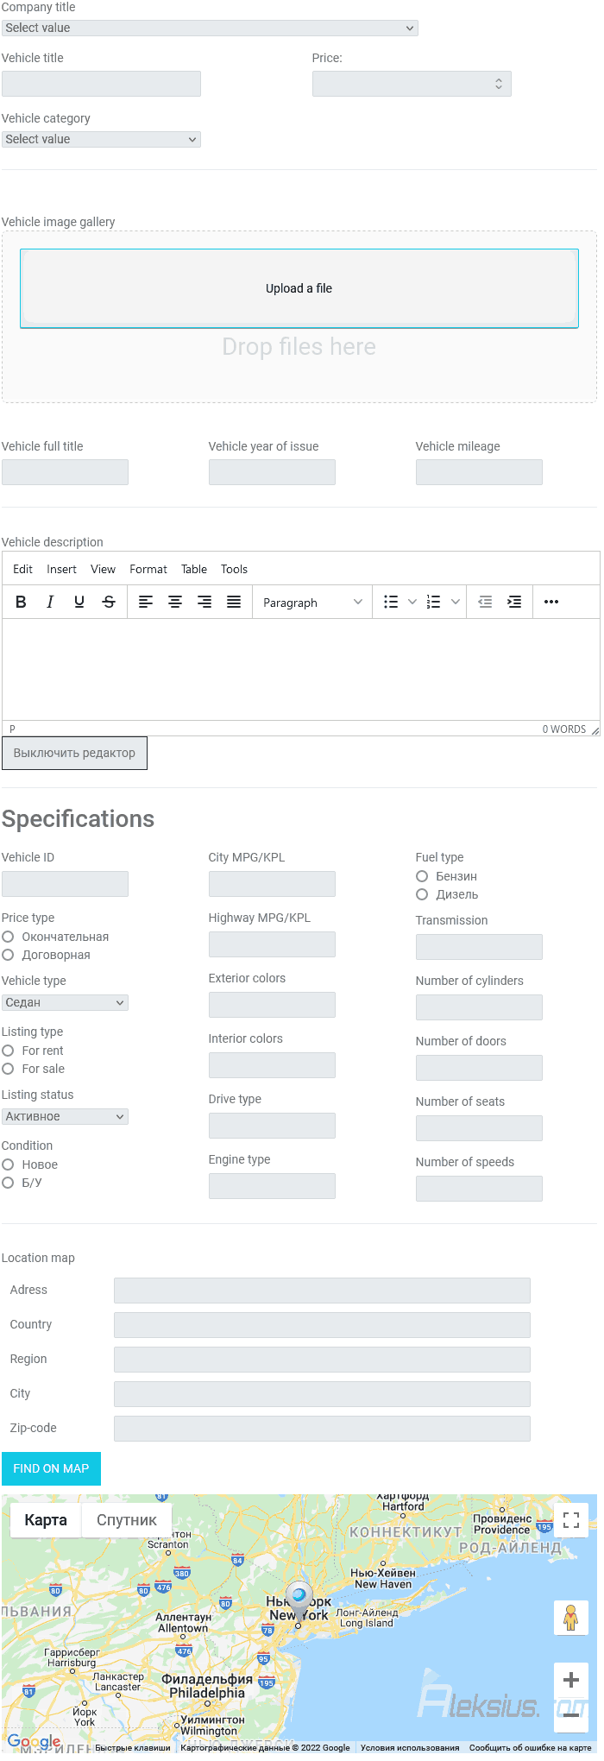Image resolution: width=604 pixels, height=1761 pixels.
Task: Open the Tools menu in editor
Action: [x=234, y=569]
